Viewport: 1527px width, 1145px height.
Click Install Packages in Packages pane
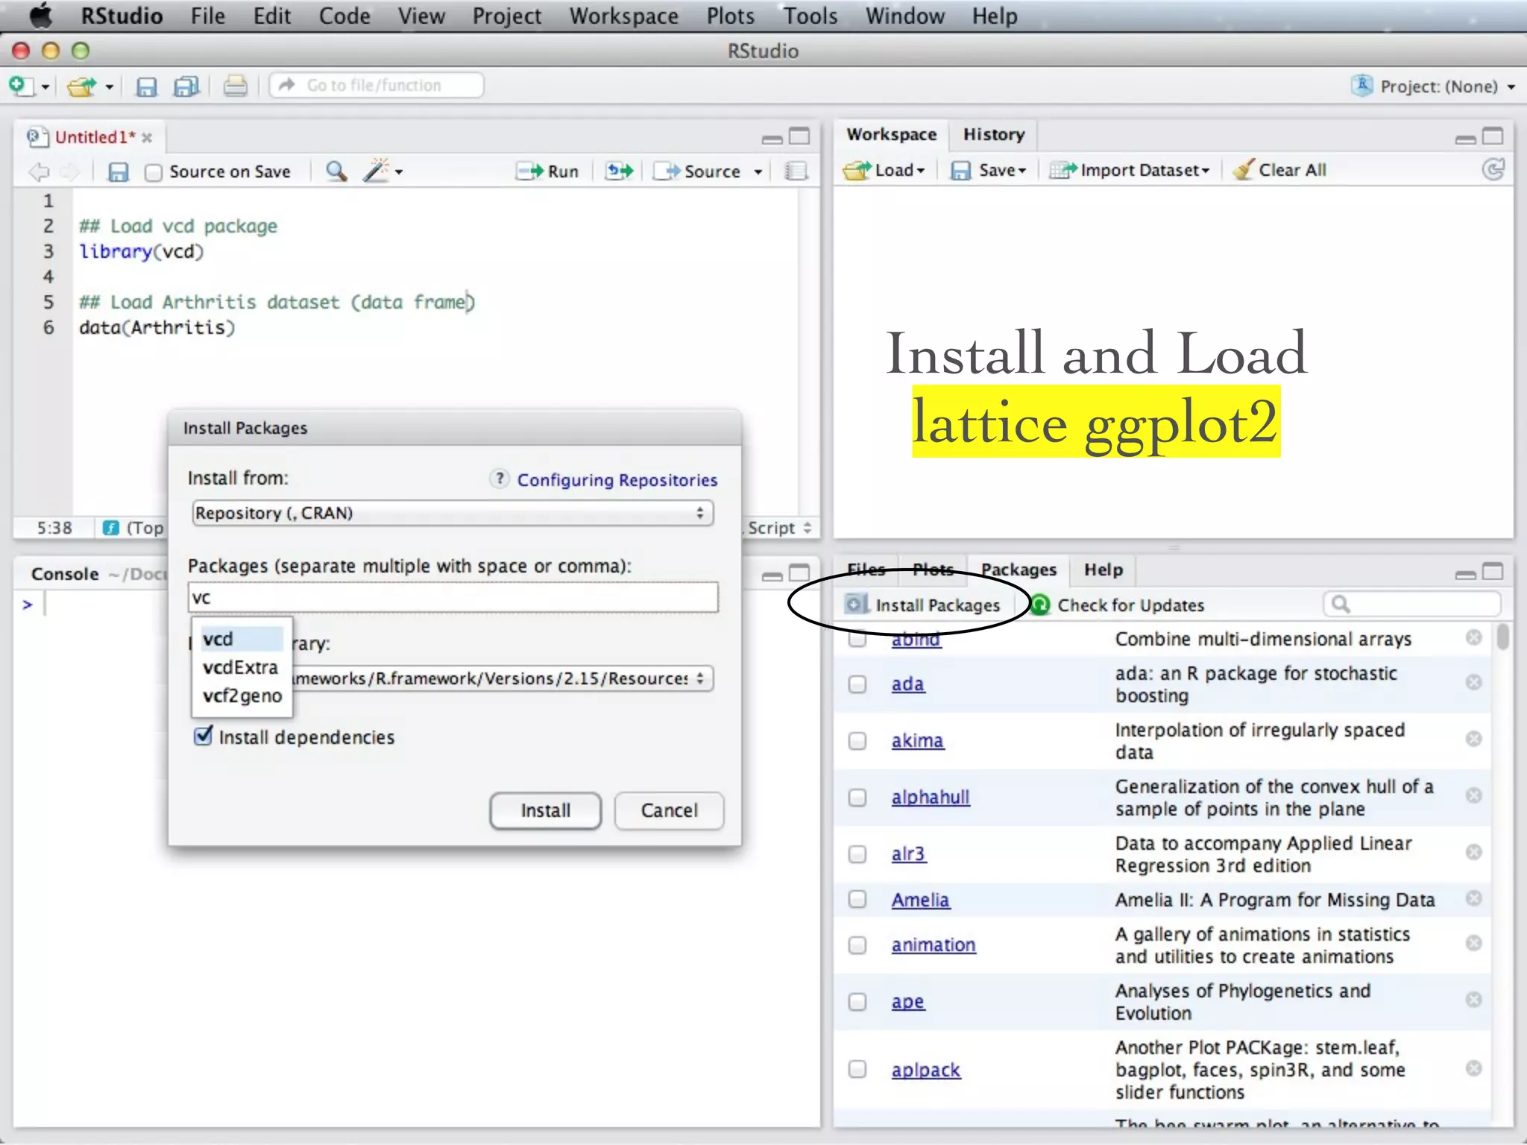(922, 605)
